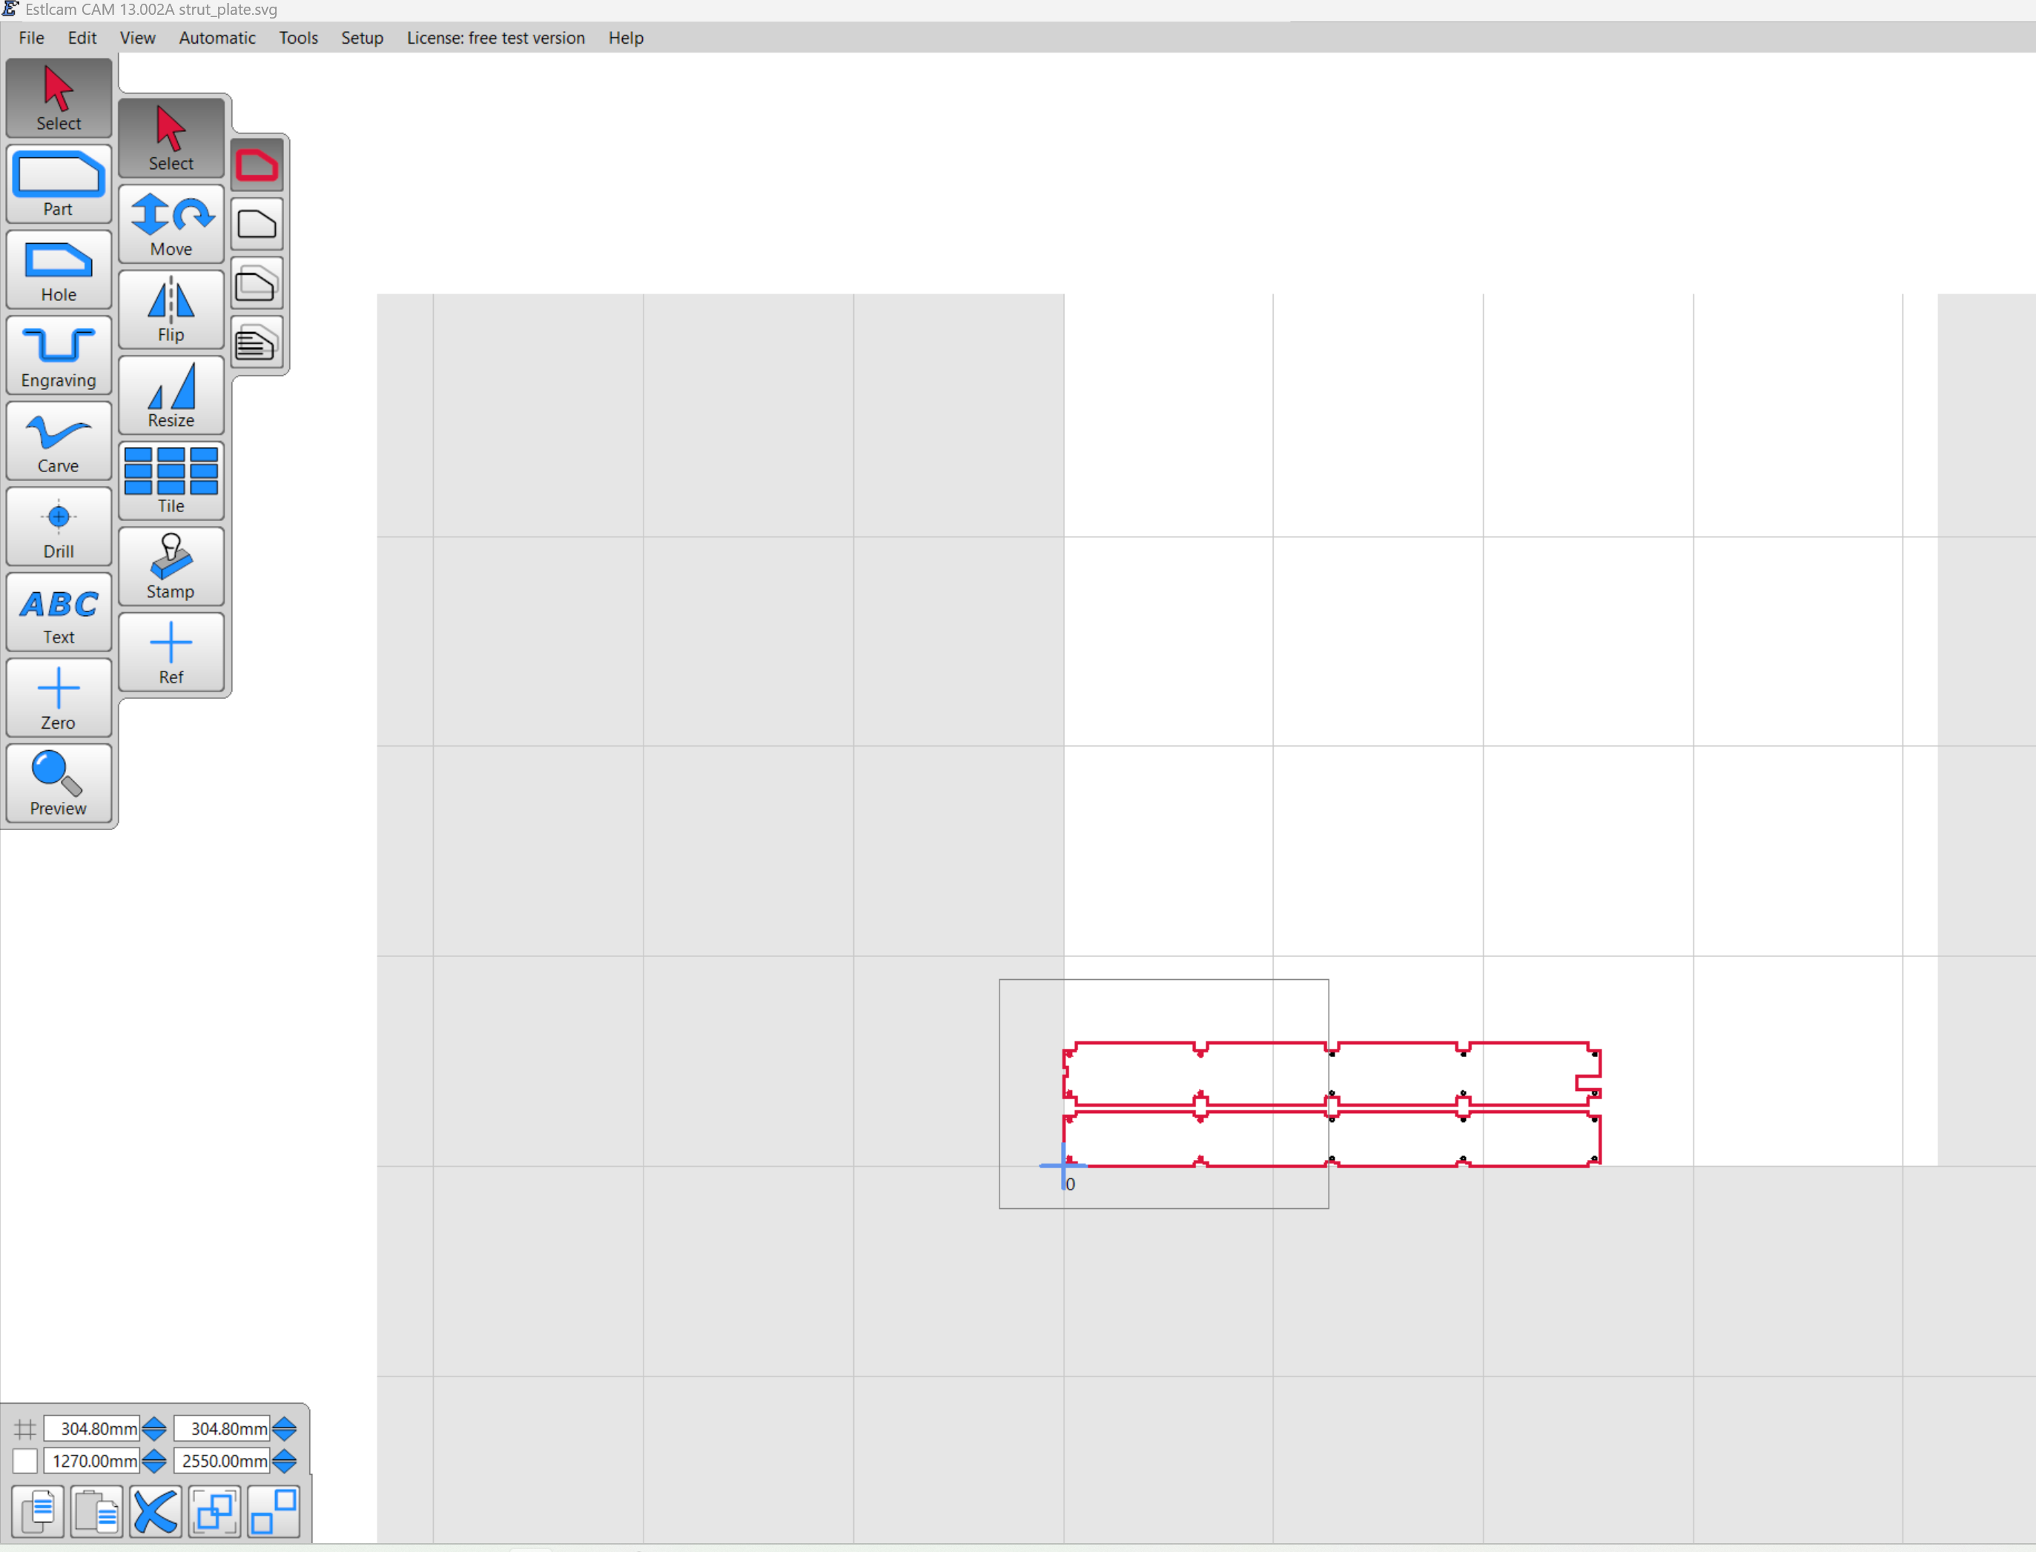This screenshot has height=1552, width=2036.
Task: Open the Tile tool
Action: click(171, 480)
